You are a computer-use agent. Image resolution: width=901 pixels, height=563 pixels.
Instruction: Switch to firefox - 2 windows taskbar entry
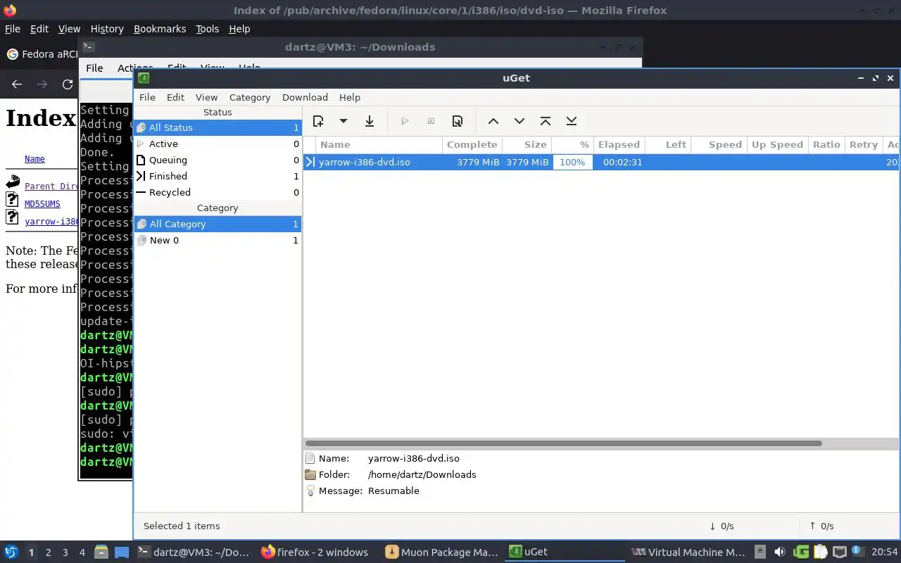coord(315,552)
